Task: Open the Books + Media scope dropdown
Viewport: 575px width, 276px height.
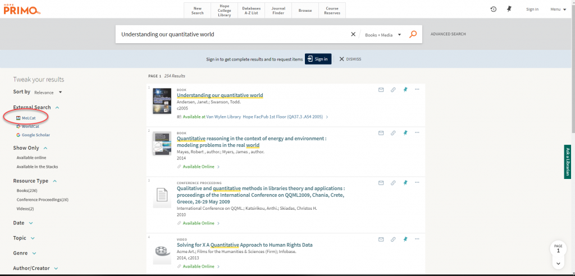Action: pyautogui.click(x=383, y=34)
